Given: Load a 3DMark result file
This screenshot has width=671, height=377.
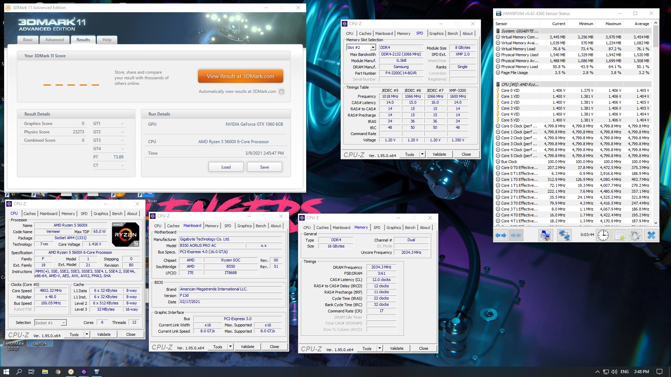Looking at the screenshot, I should pyautogui.click(x=226, y=167).
